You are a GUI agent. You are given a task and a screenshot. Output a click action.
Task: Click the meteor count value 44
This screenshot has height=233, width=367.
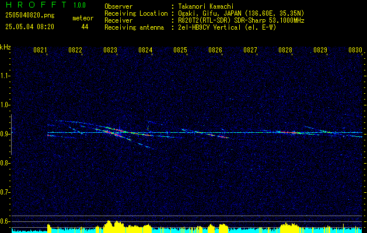[85, 27]
